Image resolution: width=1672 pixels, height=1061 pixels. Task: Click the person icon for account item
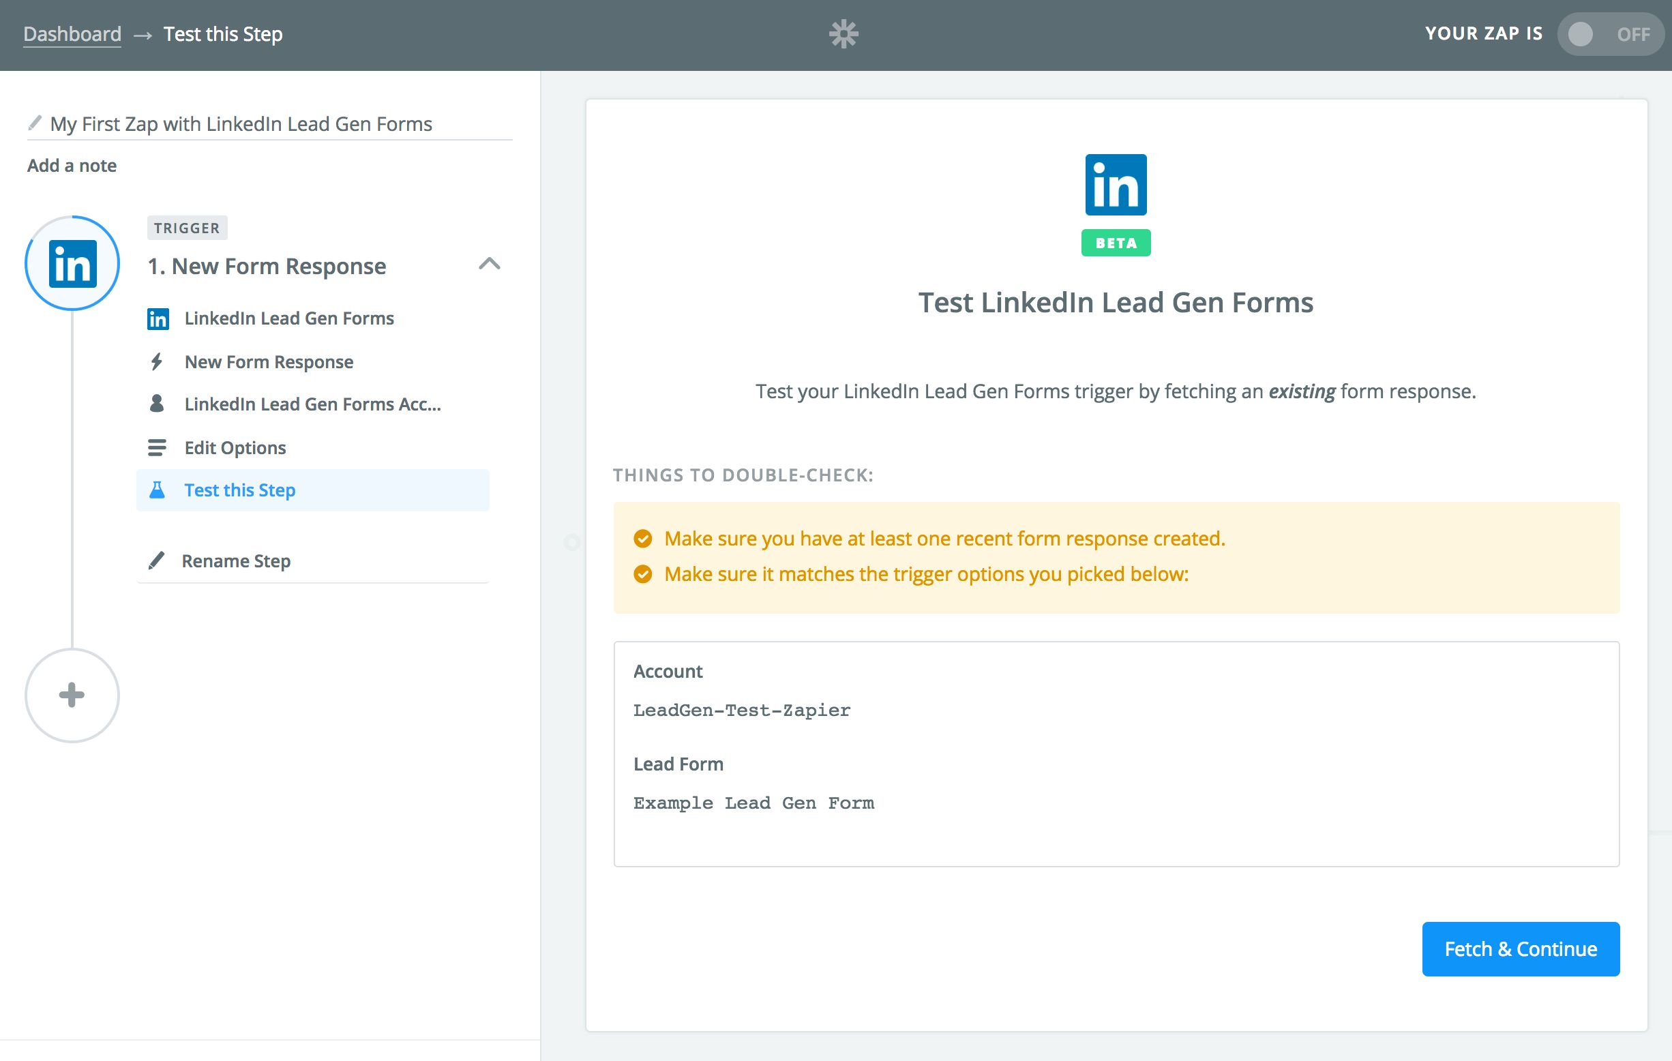point(157,404)
